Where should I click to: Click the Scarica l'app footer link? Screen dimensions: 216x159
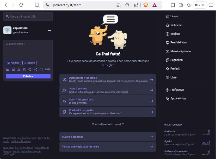pos(27,148)
